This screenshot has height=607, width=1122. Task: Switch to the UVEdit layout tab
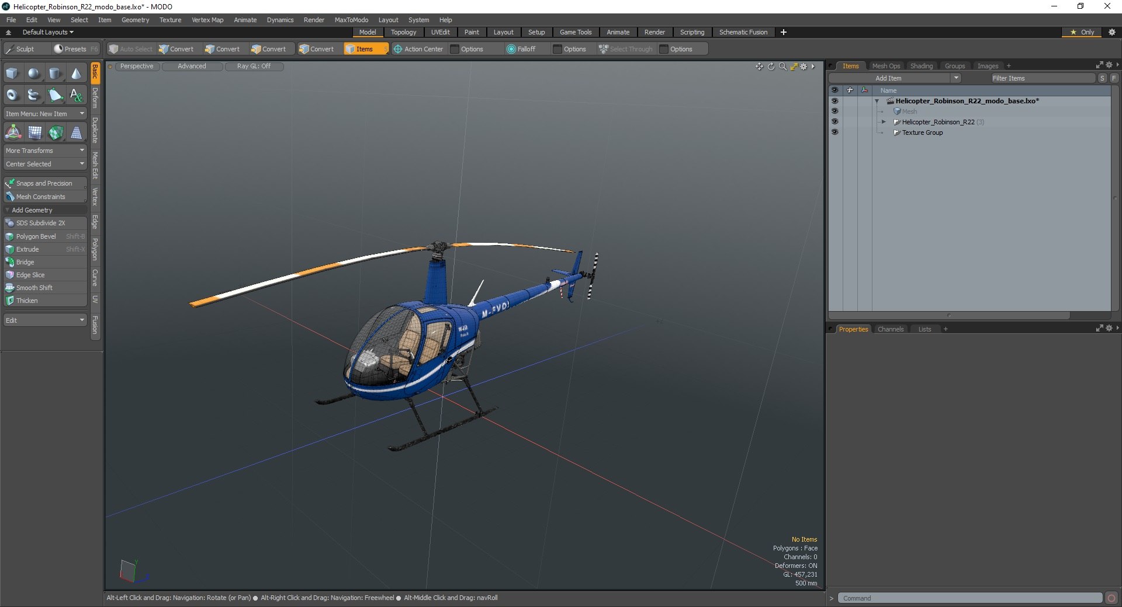[x=440, y=32]
